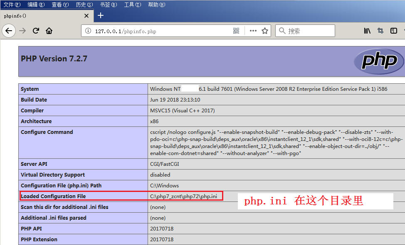
Task: Click the Build Date value Jun 19 2018
Action: (175, 100)
